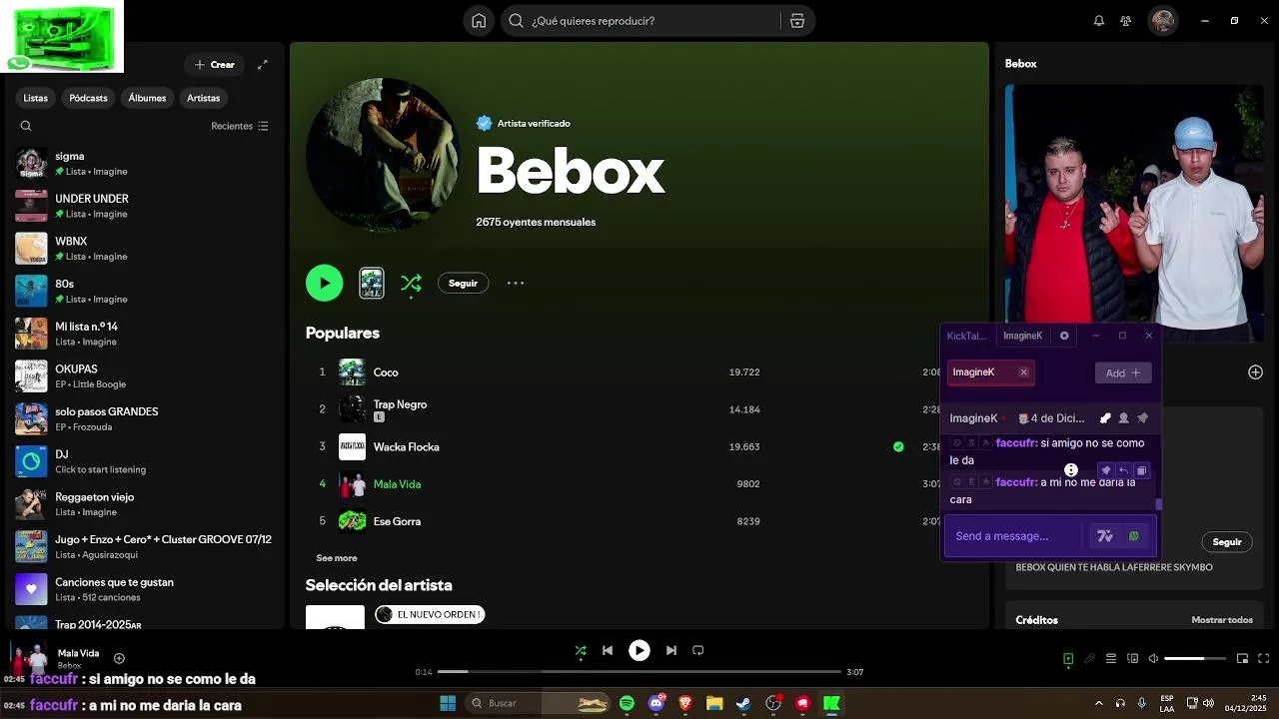This screenshot has height=719, width=1279.
Task: Adjust the Spotify volume slider
Action: pos(1195,658)
